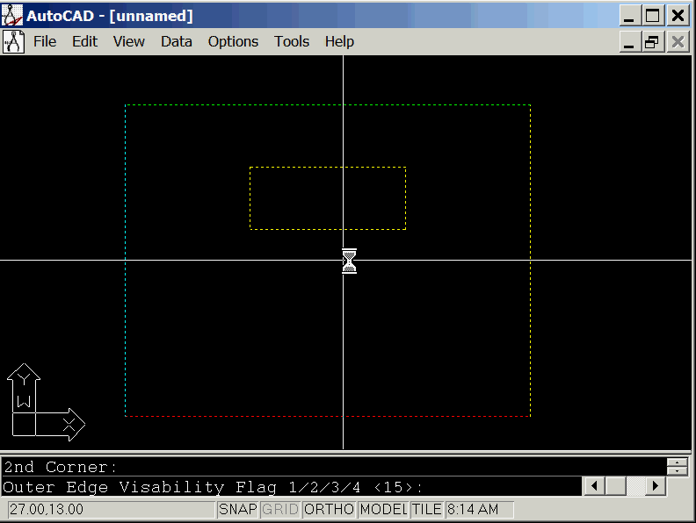The width and height of the screenshot is (696, 523).
Task: Click the 8:14 AM time display
Action: (x=479, y=509)
